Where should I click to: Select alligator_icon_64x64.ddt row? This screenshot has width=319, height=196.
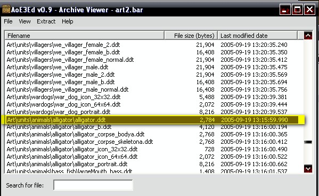point(154,157)
